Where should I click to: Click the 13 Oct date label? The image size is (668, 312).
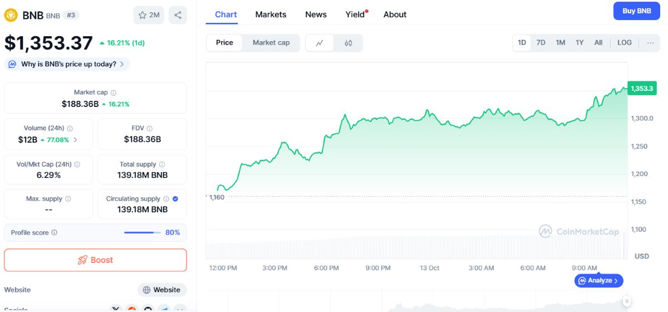coord(430,268)
